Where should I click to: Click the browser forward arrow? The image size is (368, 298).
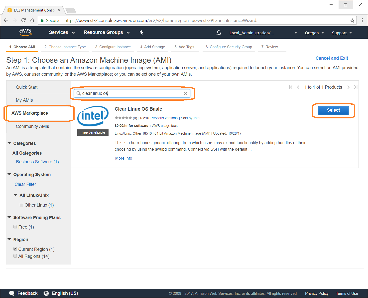(x=15, y=20)
